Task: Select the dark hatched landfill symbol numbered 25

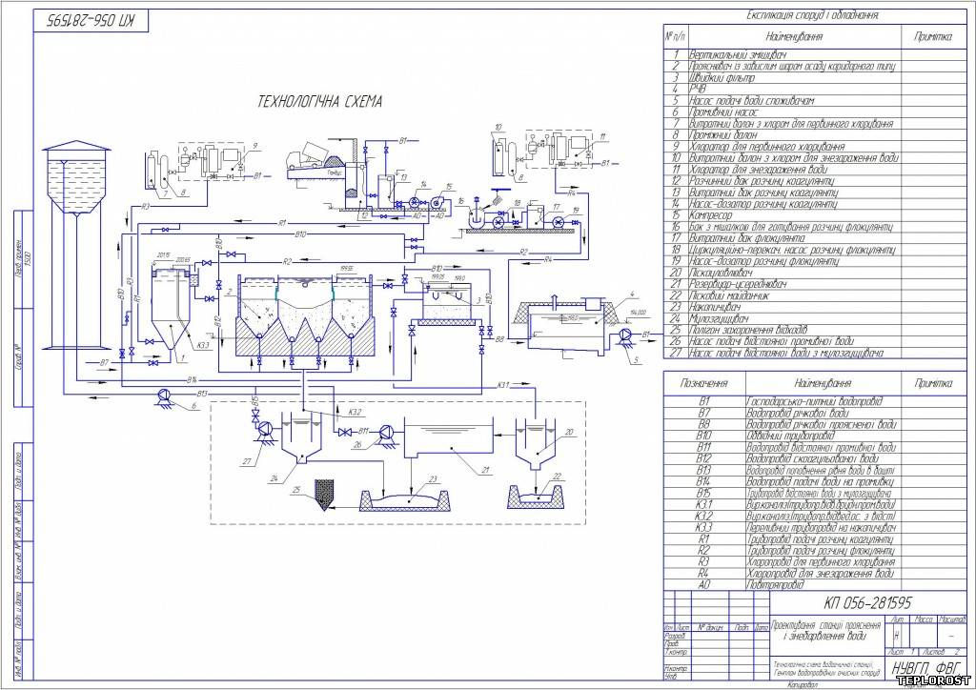Action: [x=324, y=496]
